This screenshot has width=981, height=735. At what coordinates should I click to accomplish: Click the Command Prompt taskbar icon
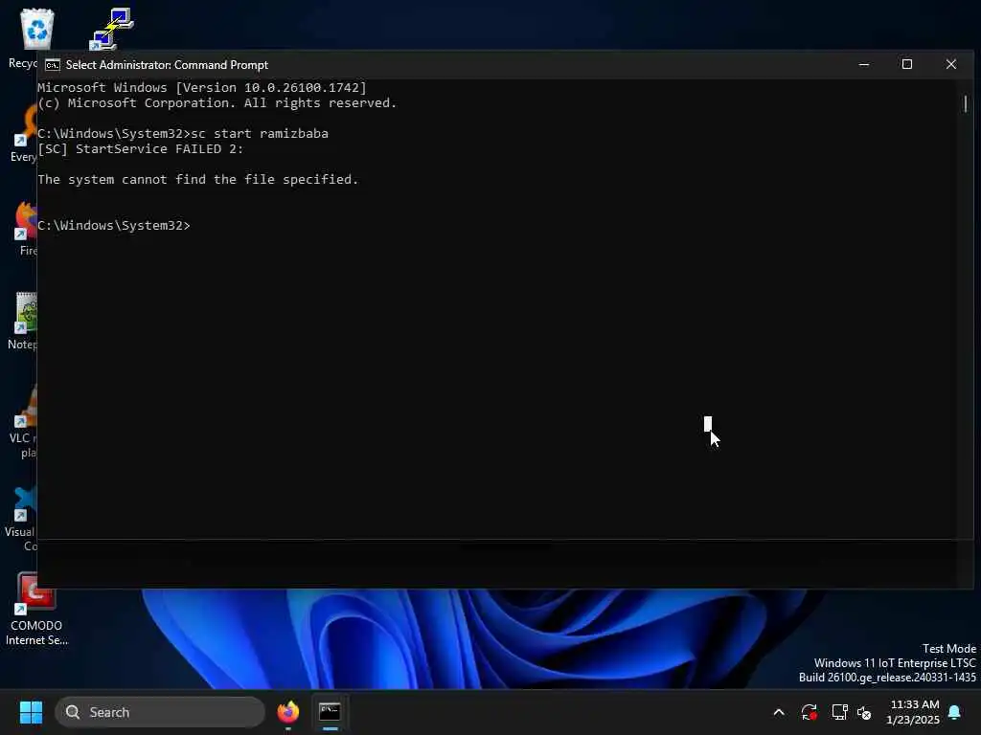(x=330, y=712)
